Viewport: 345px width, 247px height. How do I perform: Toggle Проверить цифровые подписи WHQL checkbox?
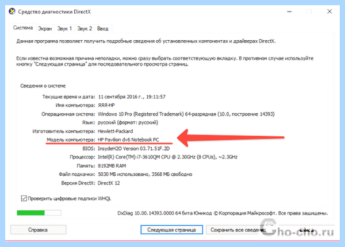point(24,198)
